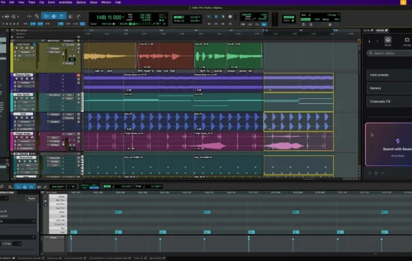
Task: Select the Trim tool
Action: coord(46,16)
